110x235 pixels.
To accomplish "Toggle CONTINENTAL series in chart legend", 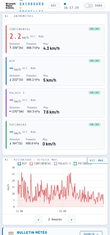I will [40, 163].
